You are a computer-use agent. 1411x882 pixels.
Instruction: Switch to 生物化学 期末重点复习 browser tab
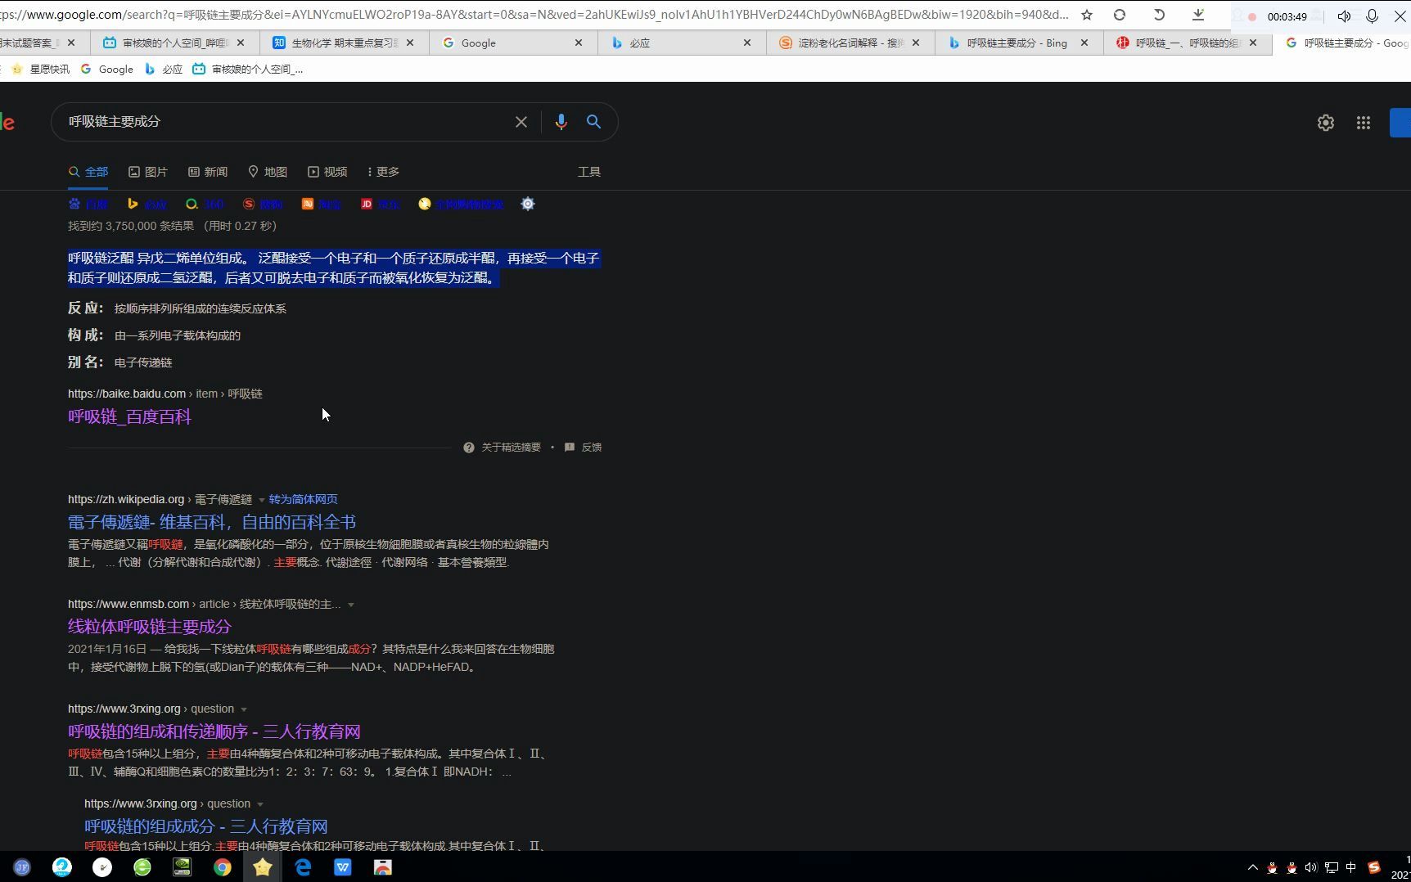[x=344, y=43]
